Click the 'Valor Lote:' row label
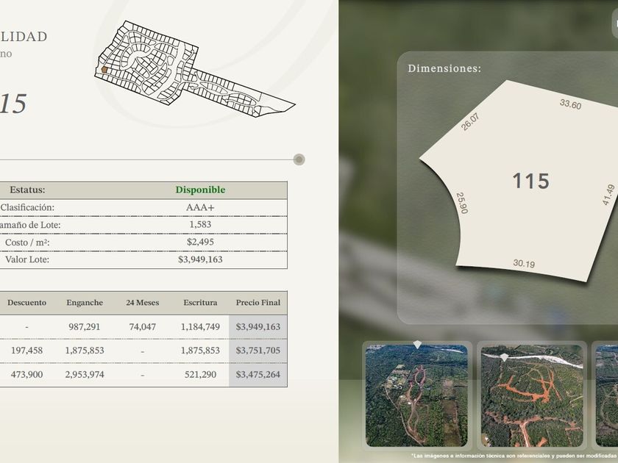This screenshot has height=463, width=618. pos(27,259)
